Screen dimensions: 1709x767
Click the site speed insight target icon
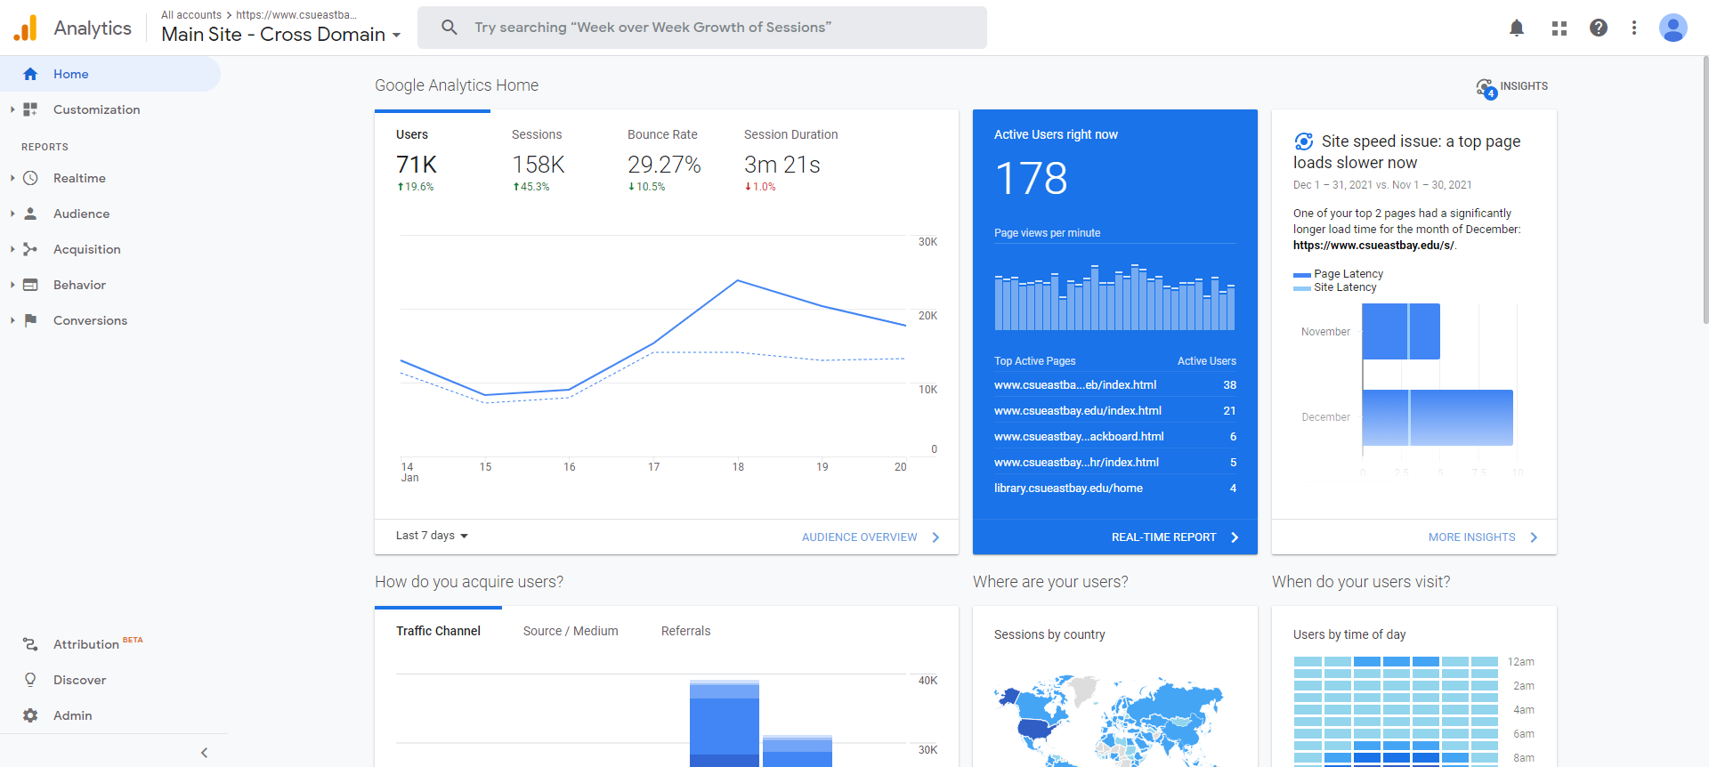click(1304, 141)
